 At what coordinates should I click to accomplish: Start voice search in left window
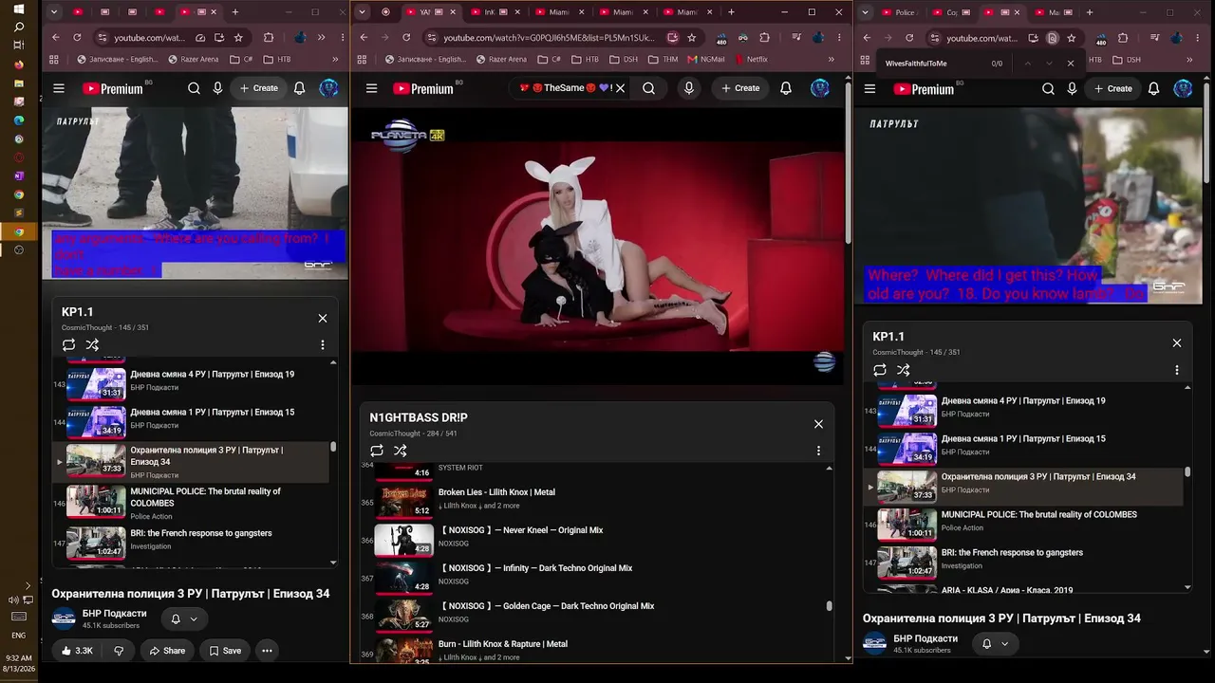coord(217,88)
